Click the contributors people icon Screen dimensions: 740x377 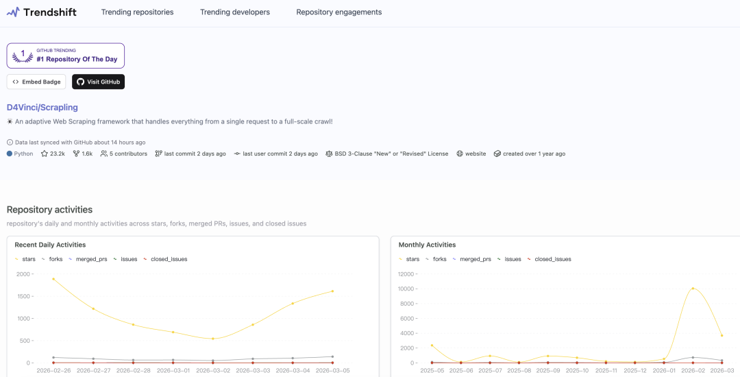tap(104, 154)
